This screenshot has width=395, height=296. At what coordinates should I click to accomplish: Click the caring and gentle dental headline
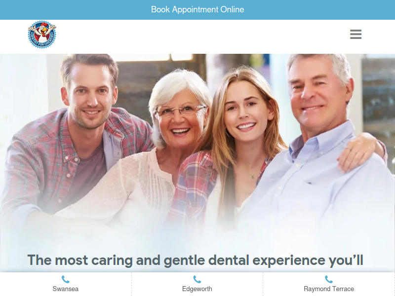click(x=195, y=260)
